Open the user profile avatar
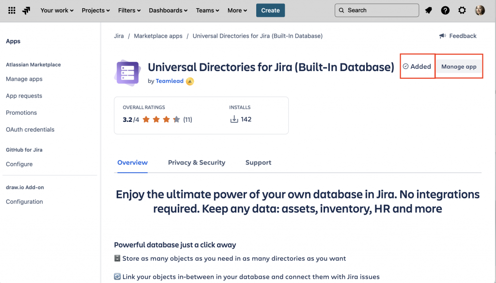 pos(480,11)
